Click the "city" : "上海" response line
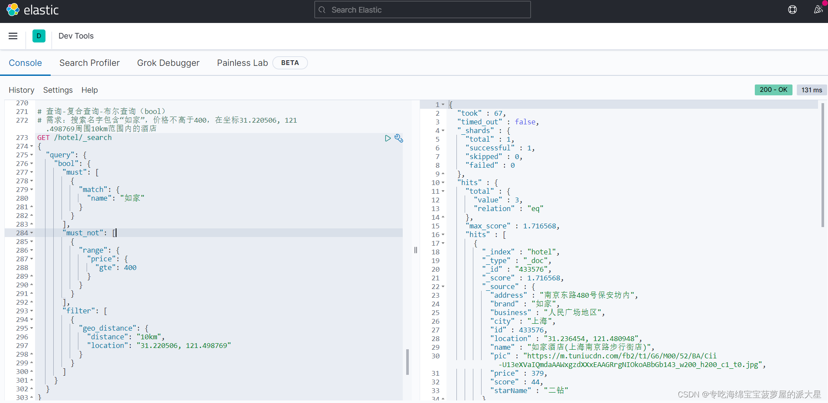The image size is (828, 403). [x=523, y=322]
